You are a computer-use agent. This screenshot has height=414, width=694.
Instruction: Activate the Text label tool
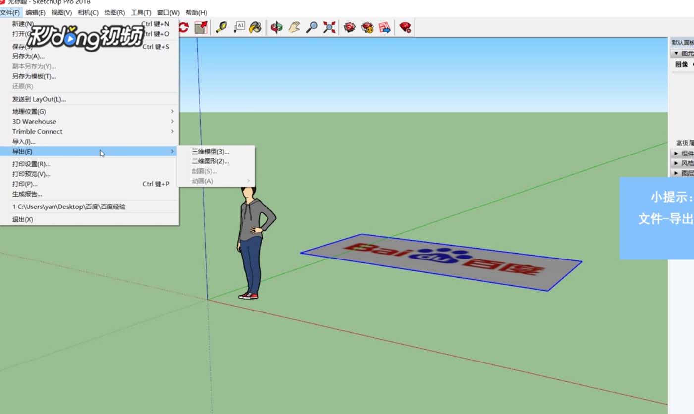(x=239, y=27)
